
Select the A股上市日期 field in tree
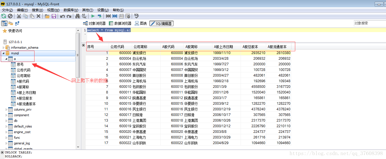[26, 93]
